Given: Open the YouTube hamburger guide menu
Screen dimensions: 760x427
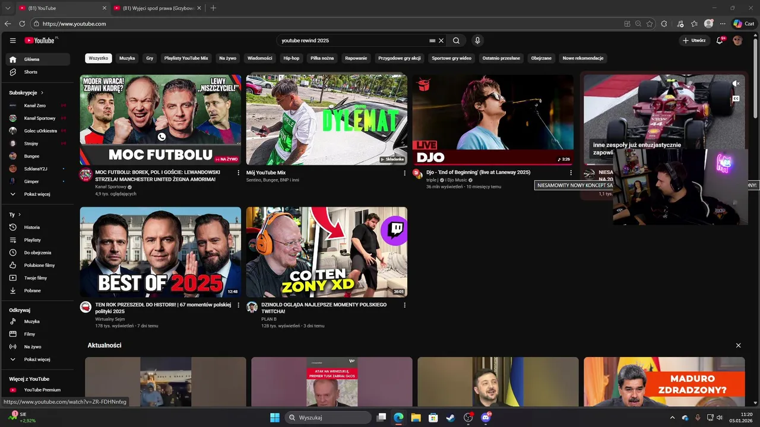Looking at the screenshot, I should coord(12,40).
